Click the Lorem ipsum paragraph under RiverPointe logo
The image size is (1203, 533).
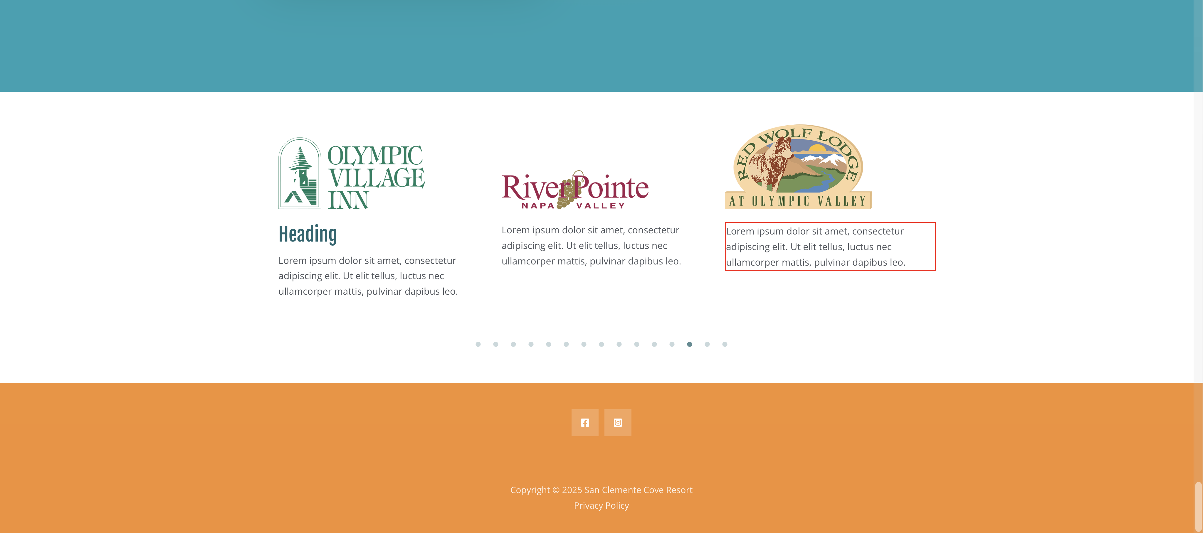591,245
